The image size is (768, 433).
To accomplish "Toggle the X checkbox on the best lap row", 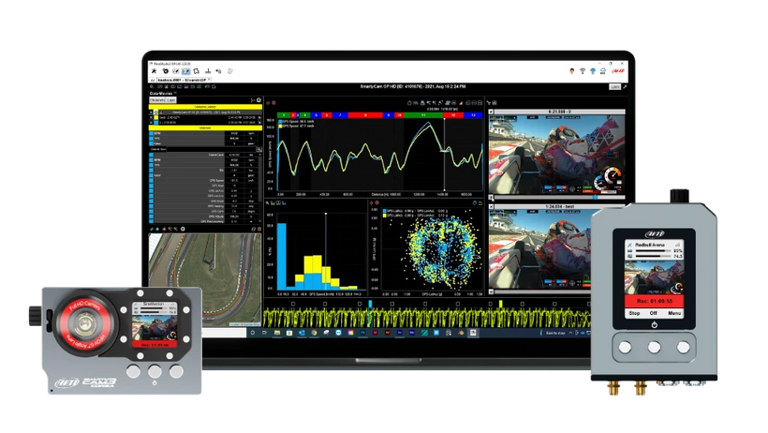I will tap(151, 118).
